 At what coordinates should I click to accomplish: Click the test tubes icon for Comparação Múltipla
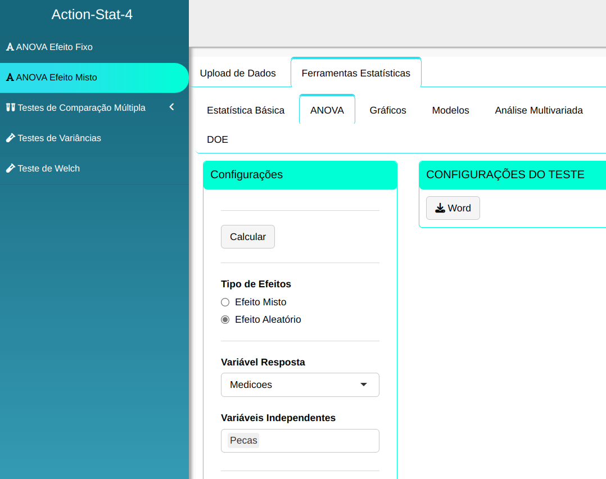tap(10, 108)
